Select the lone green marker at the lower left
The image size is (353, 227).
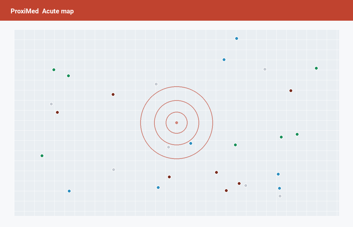(x=42, y=156)
